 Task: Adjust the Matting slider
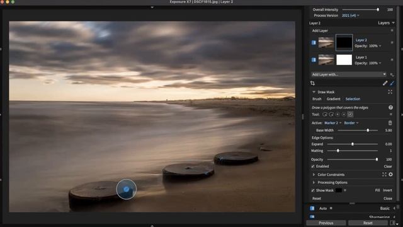(x=353, y=151)
